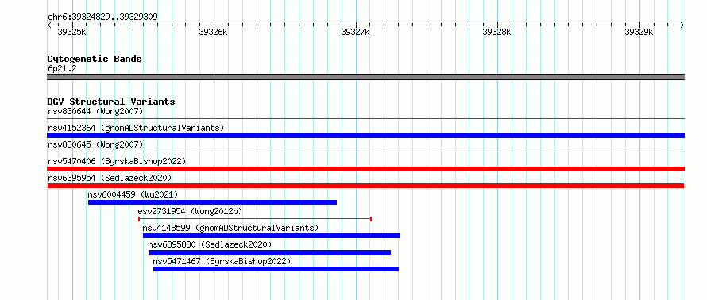Click the chr6:39324829..39329309 region label
The height and width of the screenshot is (300, 707).
coord(102,17)
